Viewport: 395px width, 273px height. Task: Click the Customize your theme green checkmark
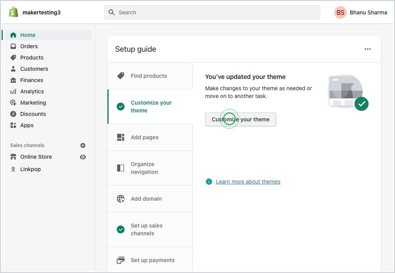click(x=121, y=107)
